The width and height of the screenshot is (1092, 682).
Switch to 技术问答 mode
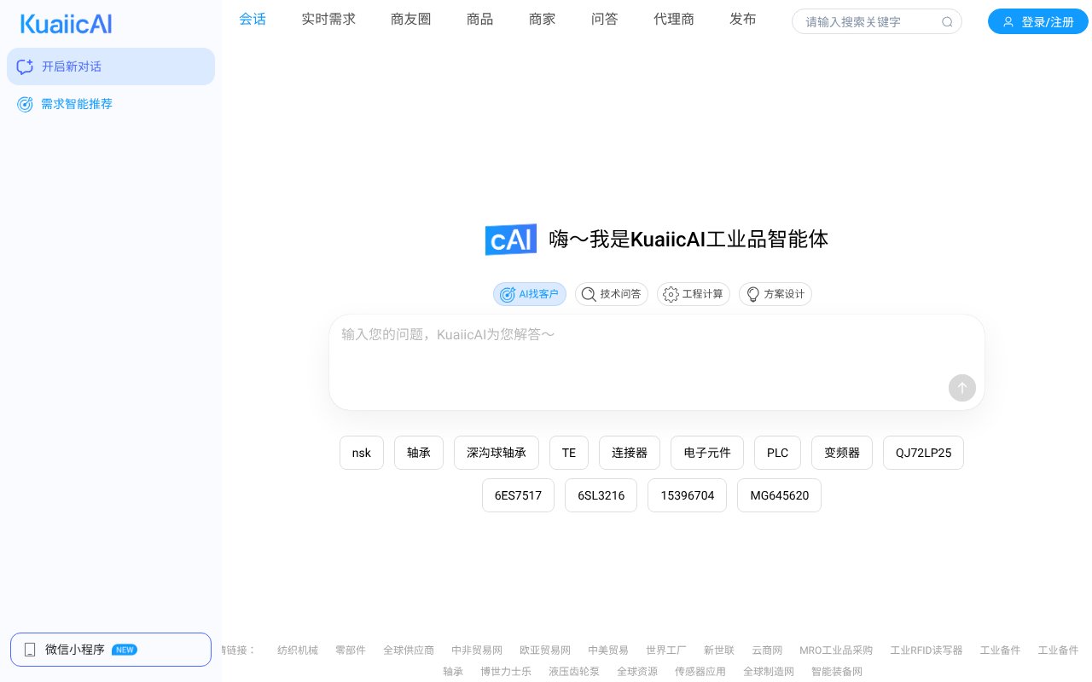[612, 294]
